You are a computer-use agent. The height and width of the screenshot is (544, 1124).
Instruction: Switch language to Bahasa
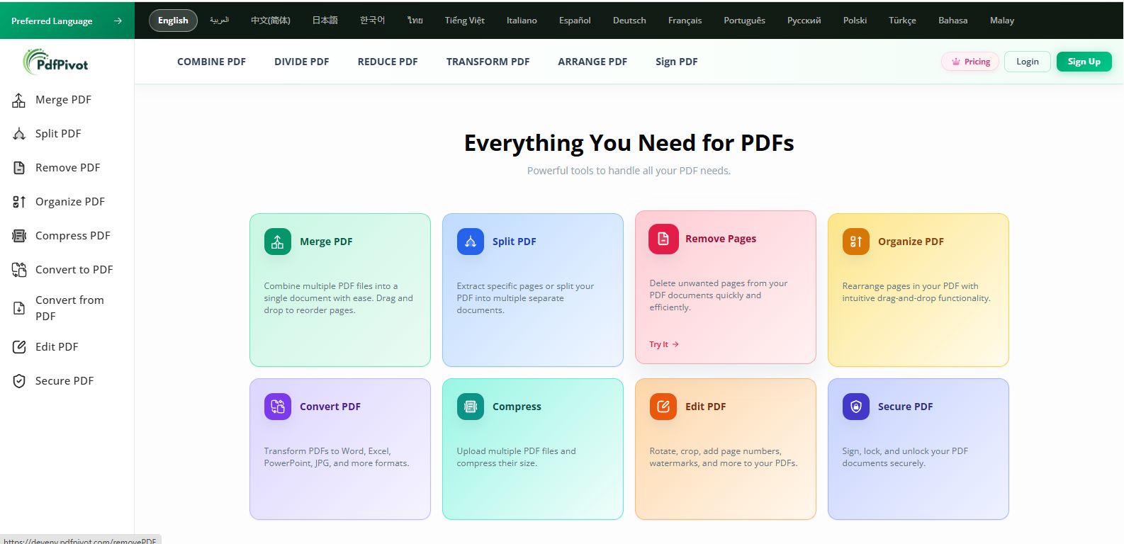(x=953, y=21)
